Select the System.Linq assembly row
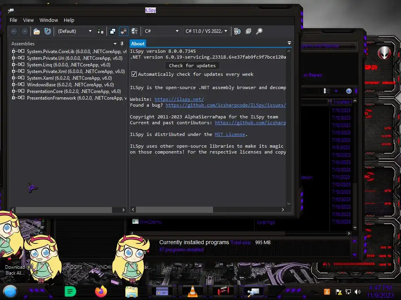 69,65
